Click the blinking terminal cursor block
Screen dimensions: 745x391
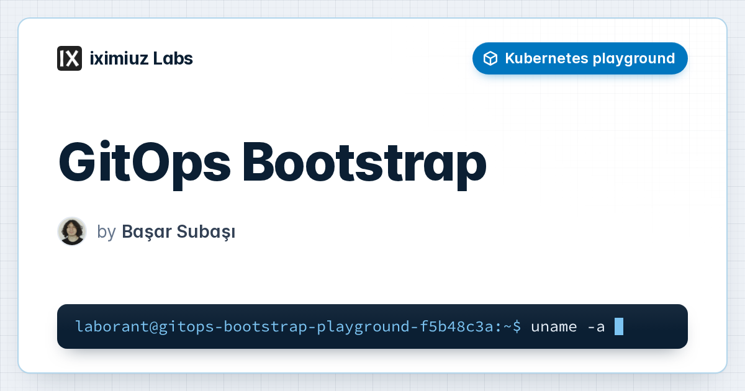[x=618, y=326]
